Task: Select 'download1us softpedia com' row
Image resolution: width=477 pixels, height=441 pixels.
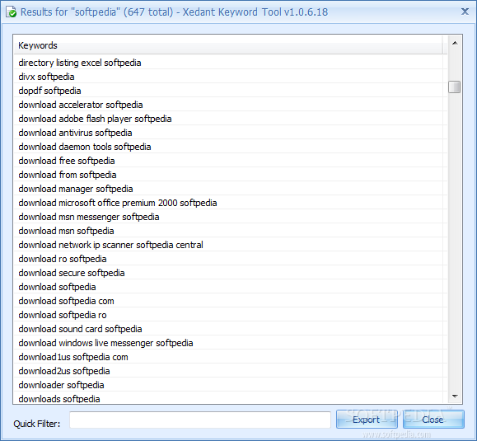Action: pyautogui.click(x=231, y=356)
